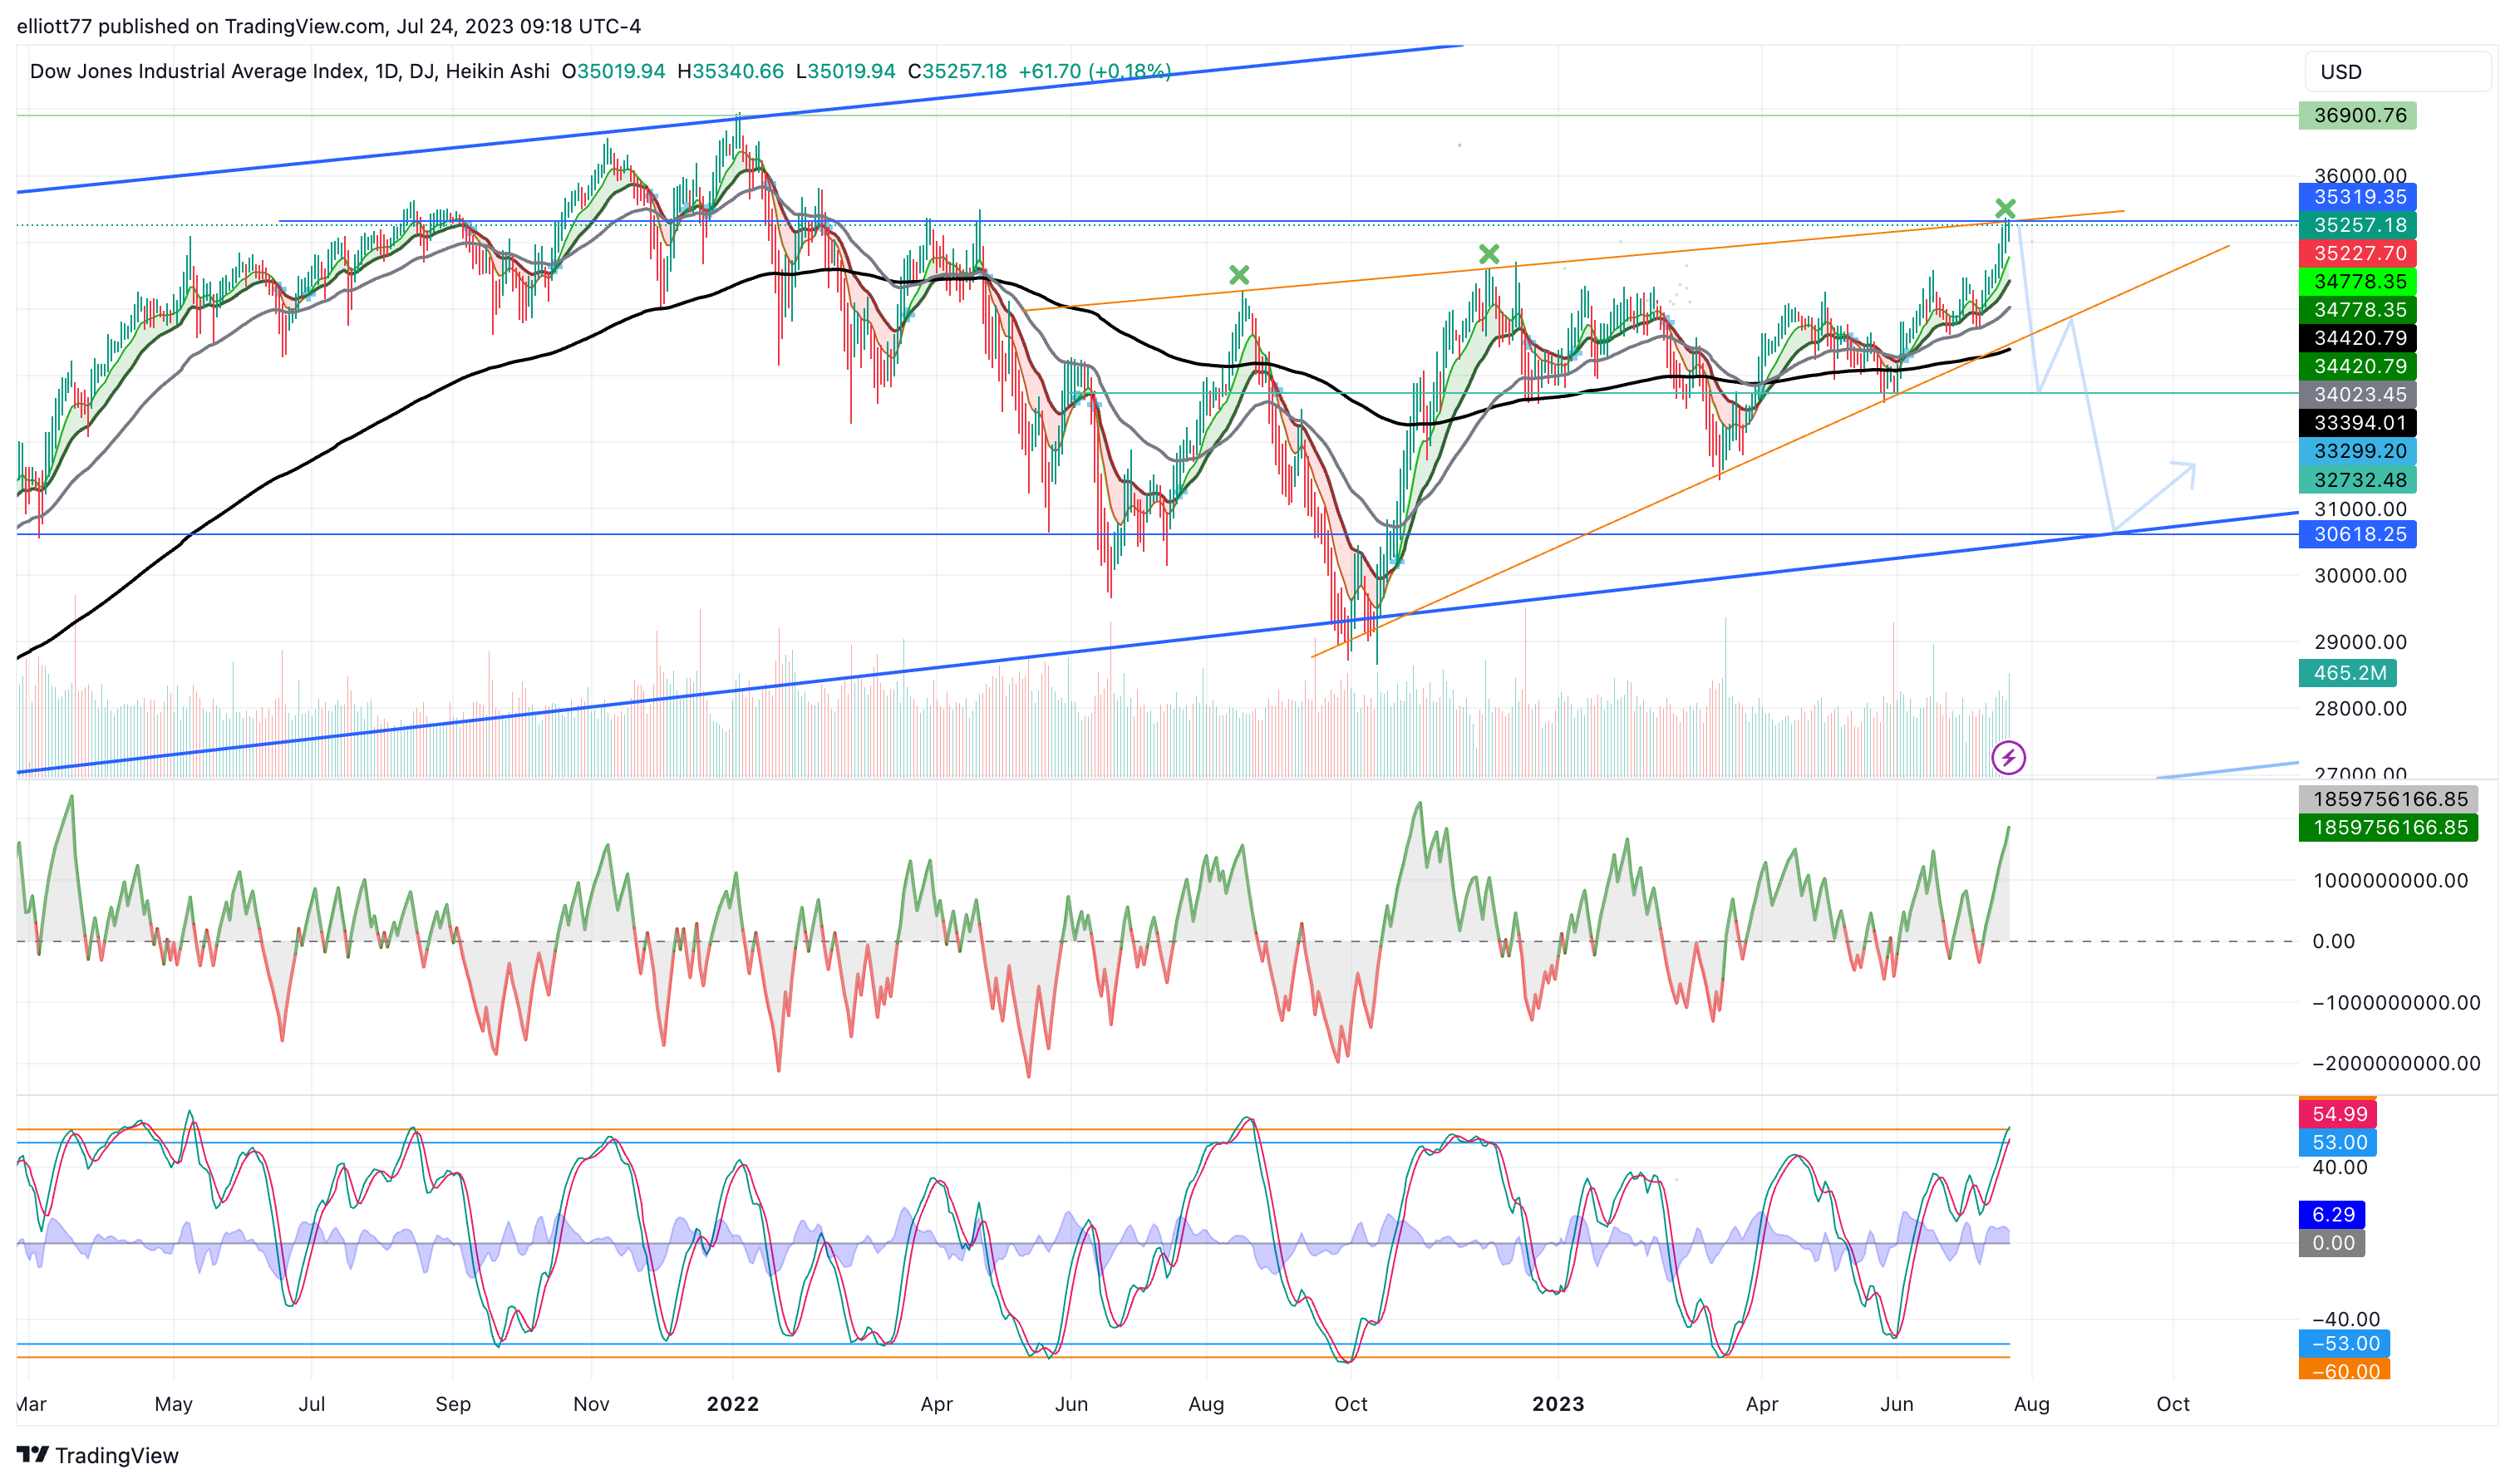The image size is (2515, 1484).
Task: Click the 2023 label on time axis
Action: [1558, 1404]
